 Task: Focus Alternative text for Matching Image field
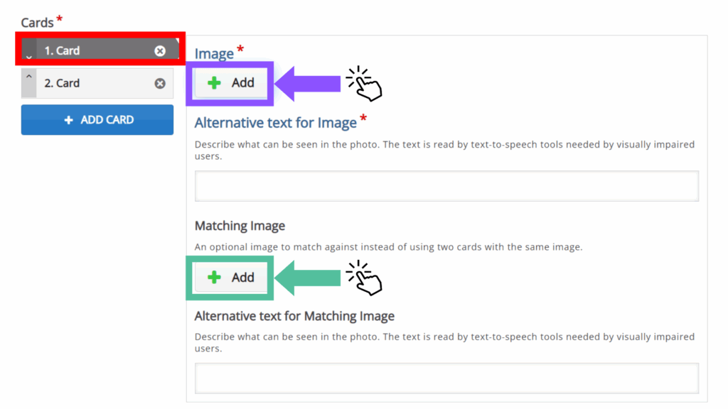[446, 378]
